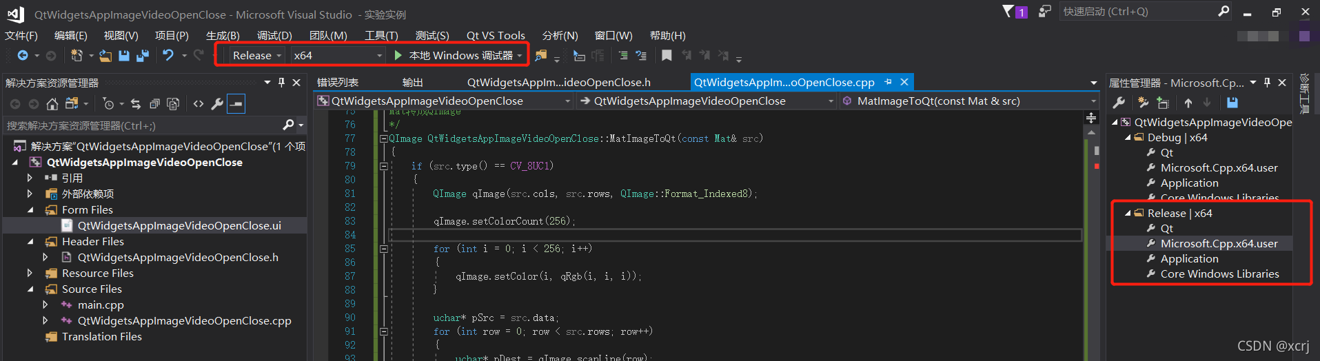The image size is (1320, 361).
Task: Close the 解决方案资源管理器 panel
Action: (x=296, y=83)
